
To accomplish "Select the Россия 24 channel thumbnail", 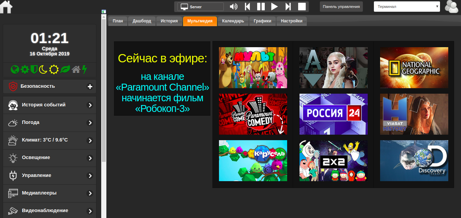I will pyautogui.click(x=333, y=114).
